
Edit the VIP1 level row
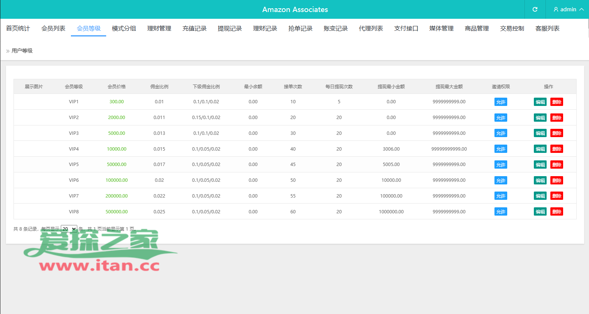540,102
